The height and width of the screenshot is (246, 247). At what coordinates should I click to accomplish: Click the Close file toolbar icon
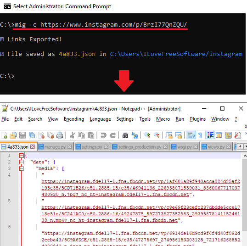tap(41, 135)
